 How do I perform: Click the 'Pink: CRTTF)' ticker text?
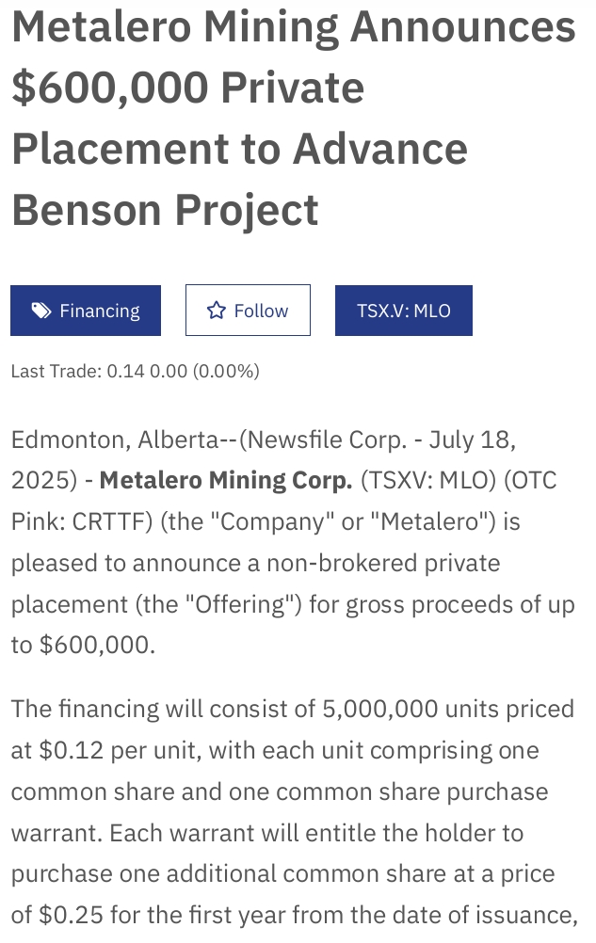click(82, 521)
